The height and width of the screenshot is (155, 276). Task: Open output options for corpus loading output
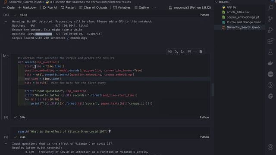5,22
